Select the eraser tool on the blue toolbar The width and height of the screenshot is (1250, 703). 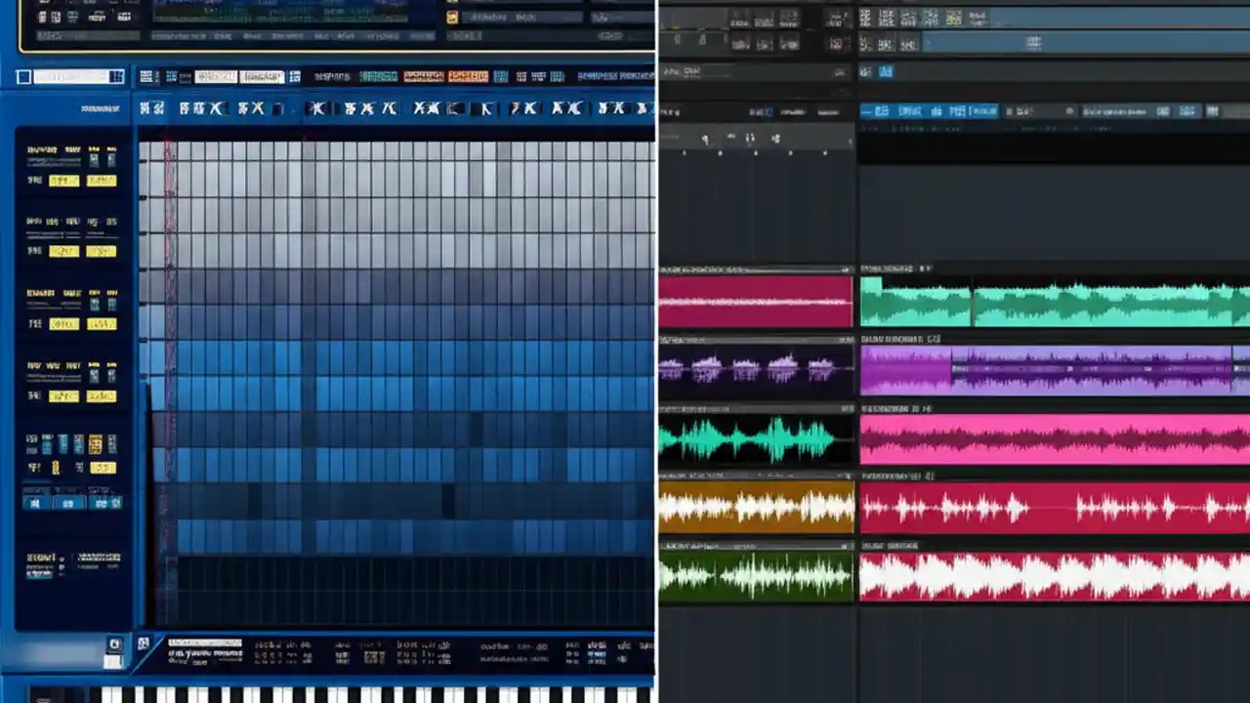point(256,107)
